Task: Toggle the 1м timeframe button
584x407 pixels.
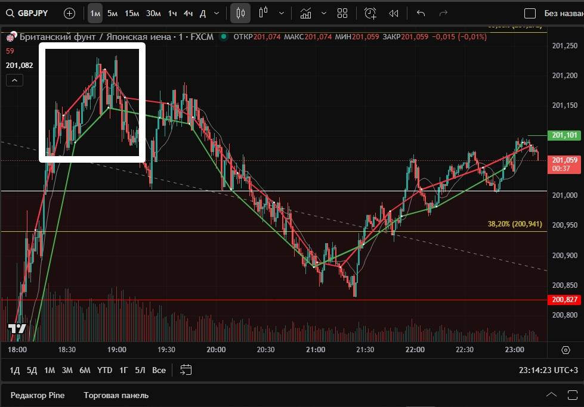Action: click(95, 13)
